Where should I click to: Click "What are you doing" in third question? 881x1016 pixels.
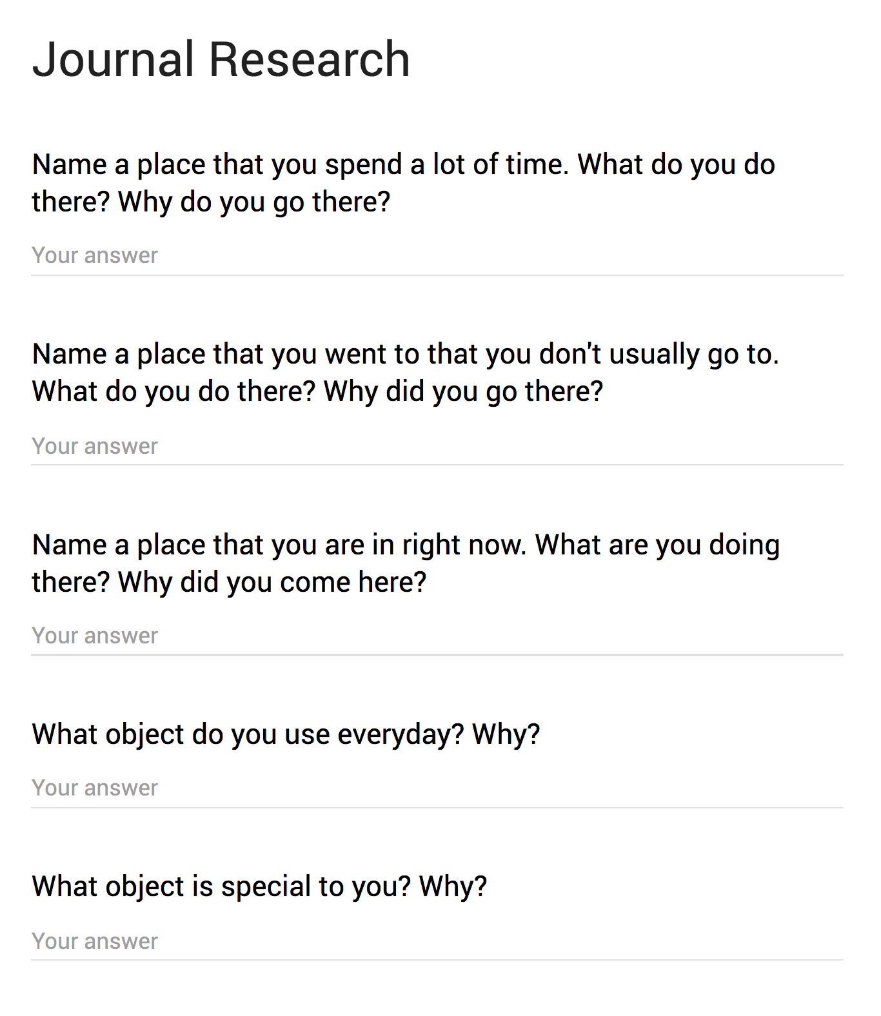coord(657,545)
